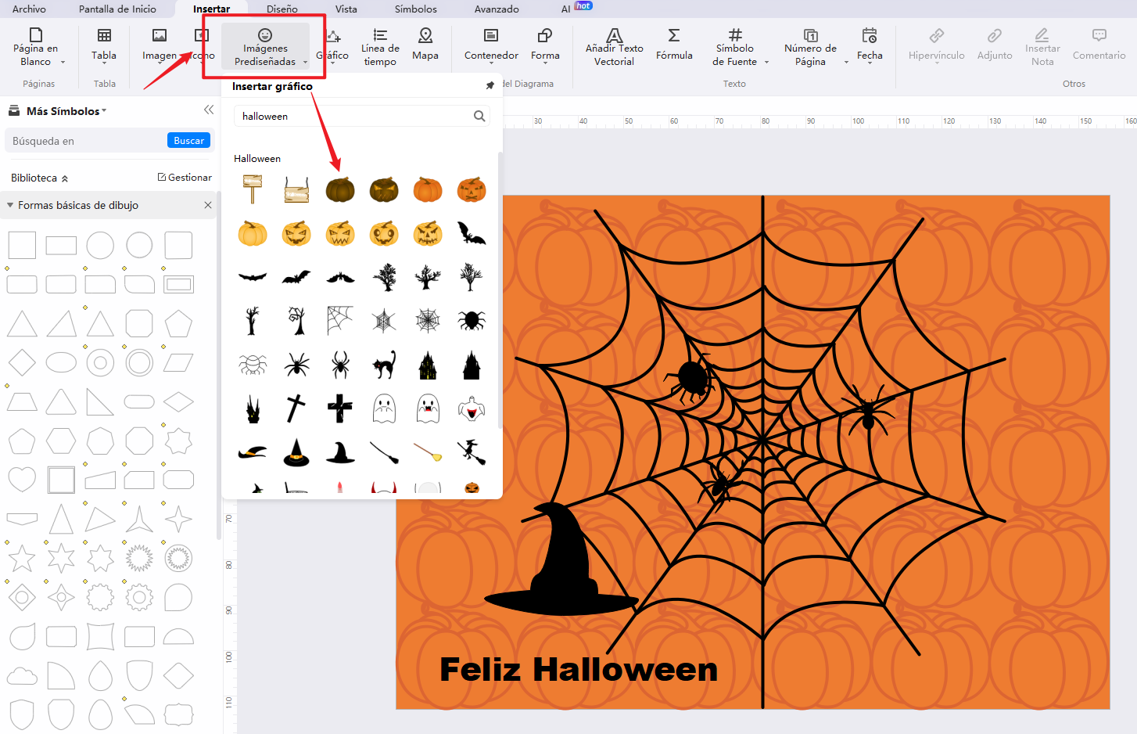Open the Línea de tiempo tool
The width and height of the screenshot is (1137, 734).
379,47
